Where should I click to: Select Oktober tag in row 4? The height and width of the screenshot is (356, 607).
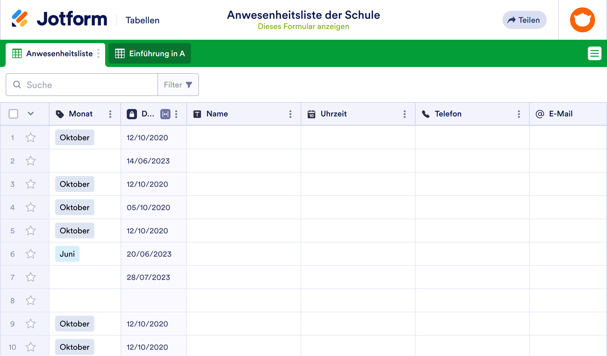pos(75,207)
